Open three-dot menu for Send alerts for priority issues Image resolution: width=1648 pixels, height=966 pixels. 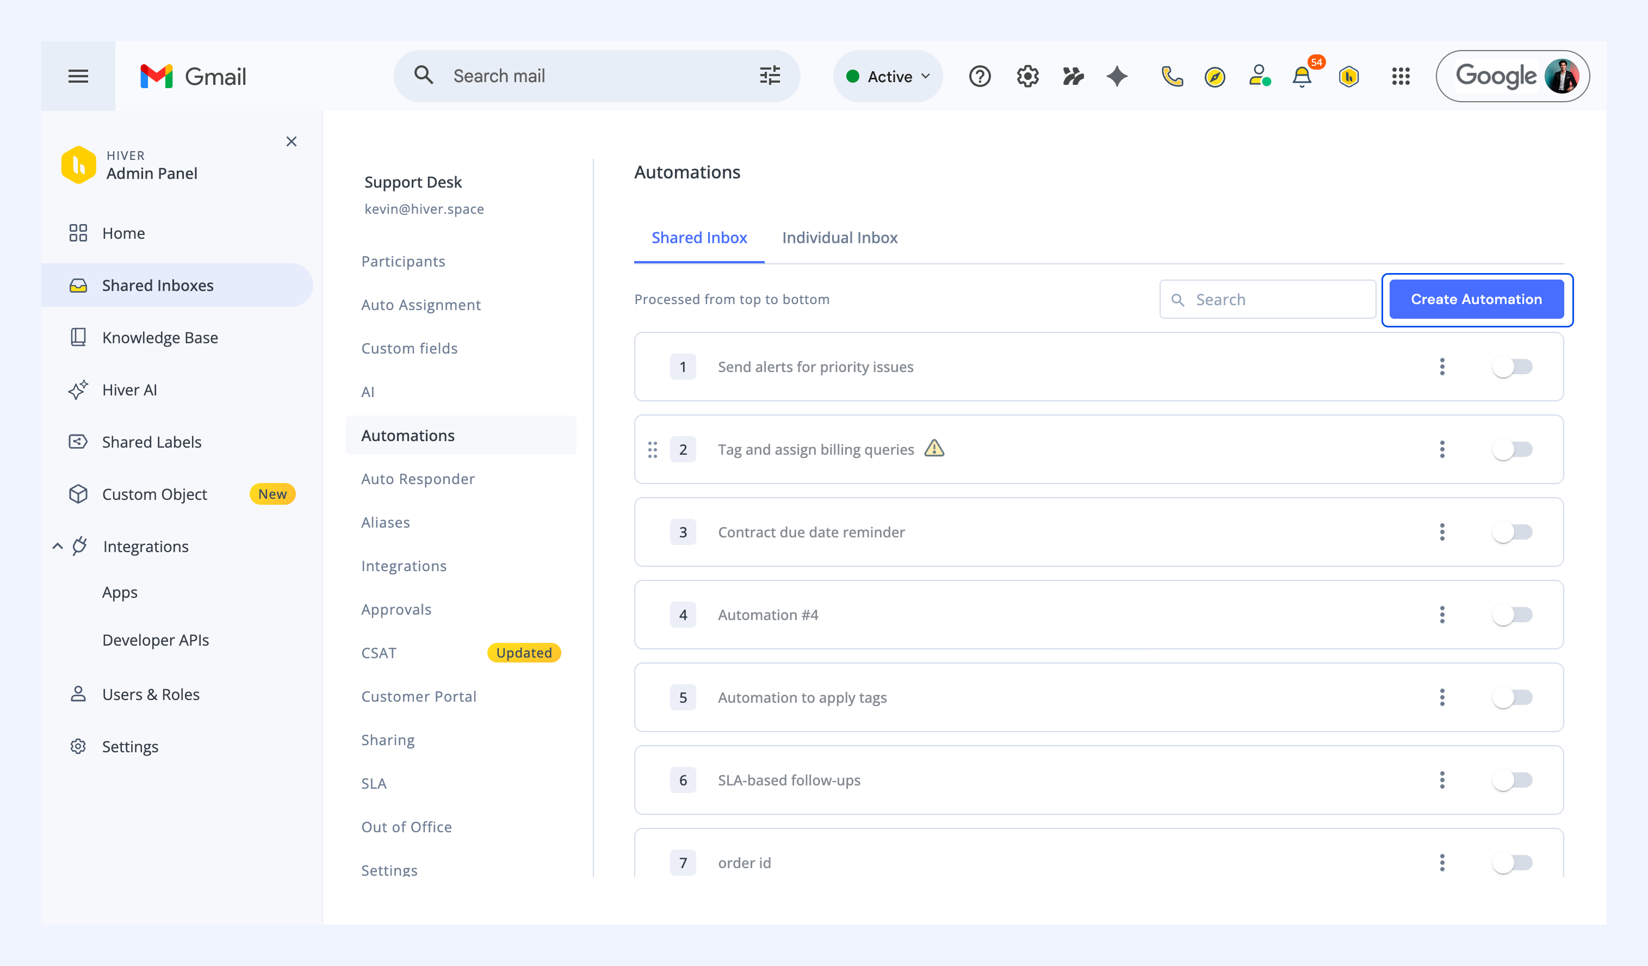point(1442,367)
